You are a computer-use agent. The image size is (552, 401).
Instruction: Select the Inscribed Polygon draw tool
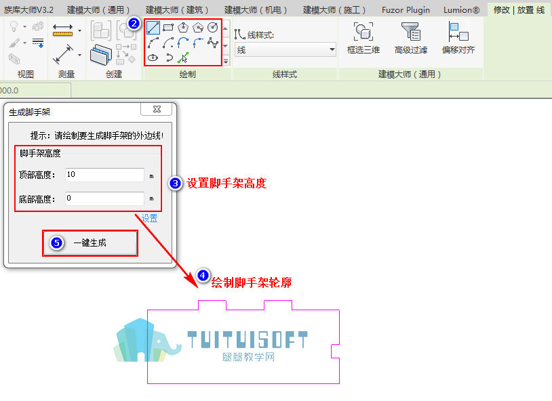(183, 28)
